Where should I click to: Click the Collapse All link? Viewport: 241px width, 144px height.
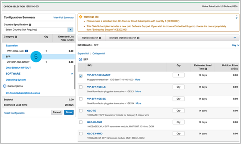(x=99, y=54)
